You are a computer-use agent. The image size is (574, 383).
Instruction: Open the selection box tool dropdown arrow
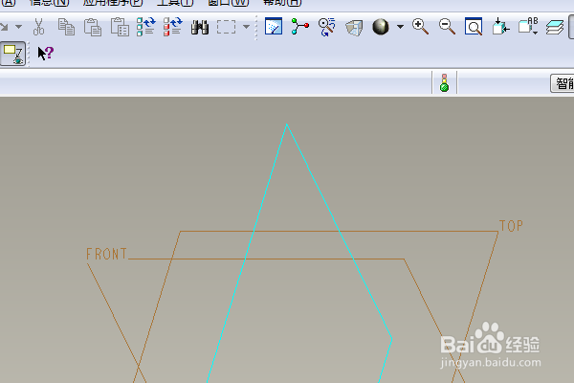pyautogui.click(x=247, y=27)
